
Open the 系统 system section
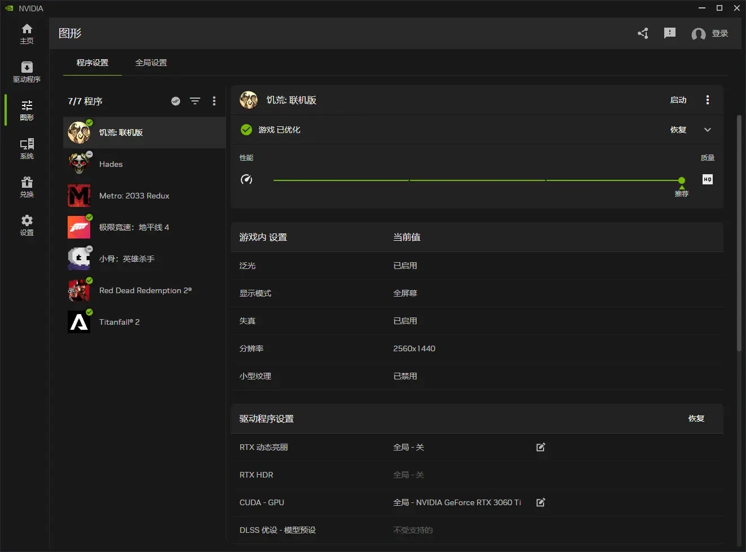point(27,149)
